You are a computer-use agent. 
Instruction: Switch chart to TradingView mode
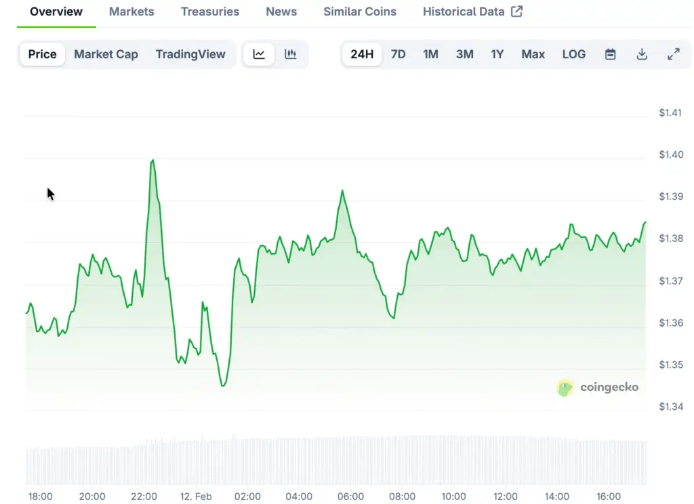pyautogui.click(x=190, y=54)
